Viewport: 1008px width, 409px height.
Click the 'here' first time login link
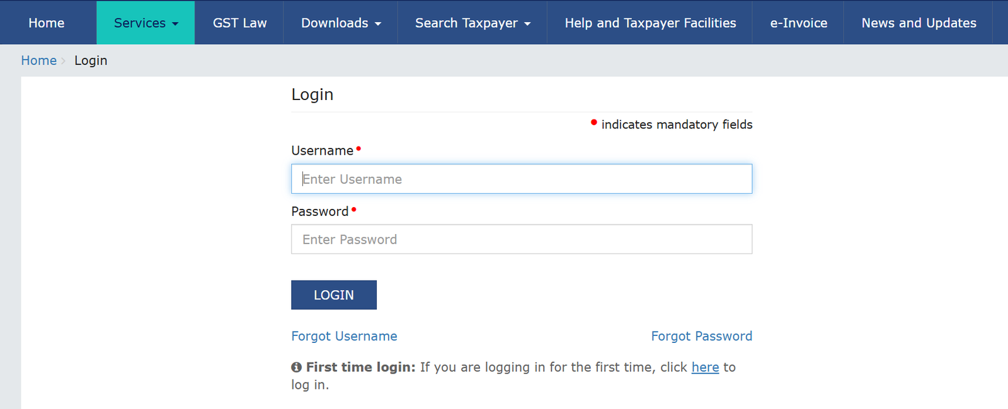(705, 367)
